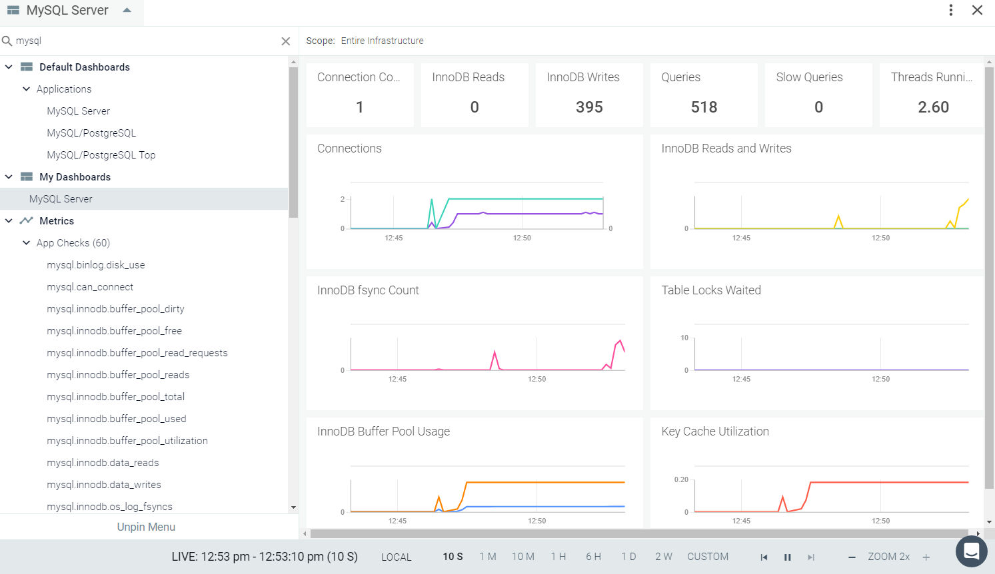
Task: Clear the mysql search text
Action: (286, 41)
